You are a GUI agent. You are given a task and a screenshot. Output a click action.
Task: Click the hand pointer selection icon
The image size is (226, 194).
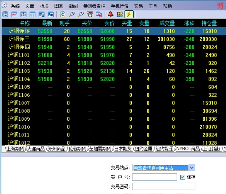pyautogui.click(x=90, y=15)
